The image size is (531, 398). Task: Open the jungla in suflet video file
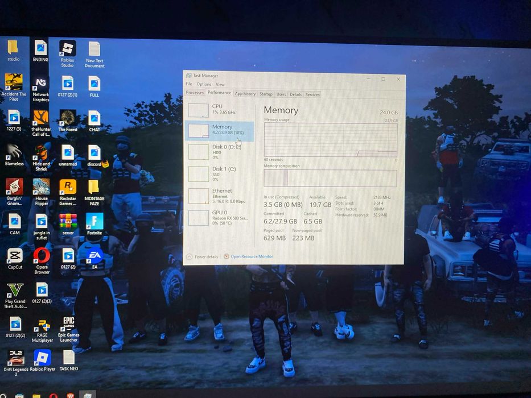[x=42, y=227]
